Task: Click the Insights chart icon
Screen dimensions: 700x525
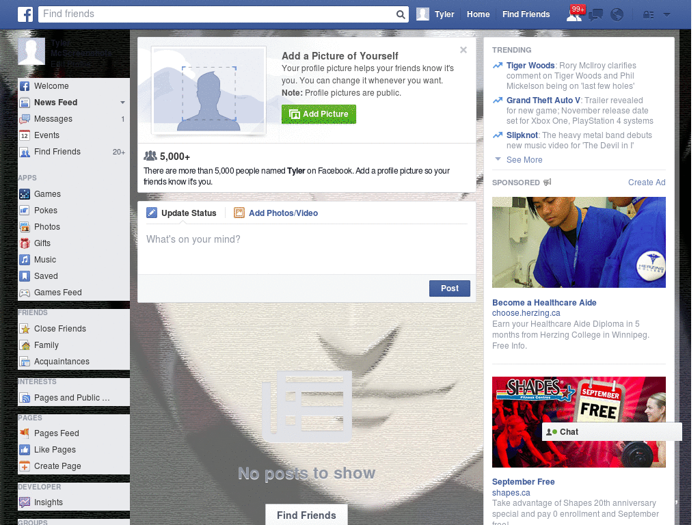Action: (x=25, y=502)
